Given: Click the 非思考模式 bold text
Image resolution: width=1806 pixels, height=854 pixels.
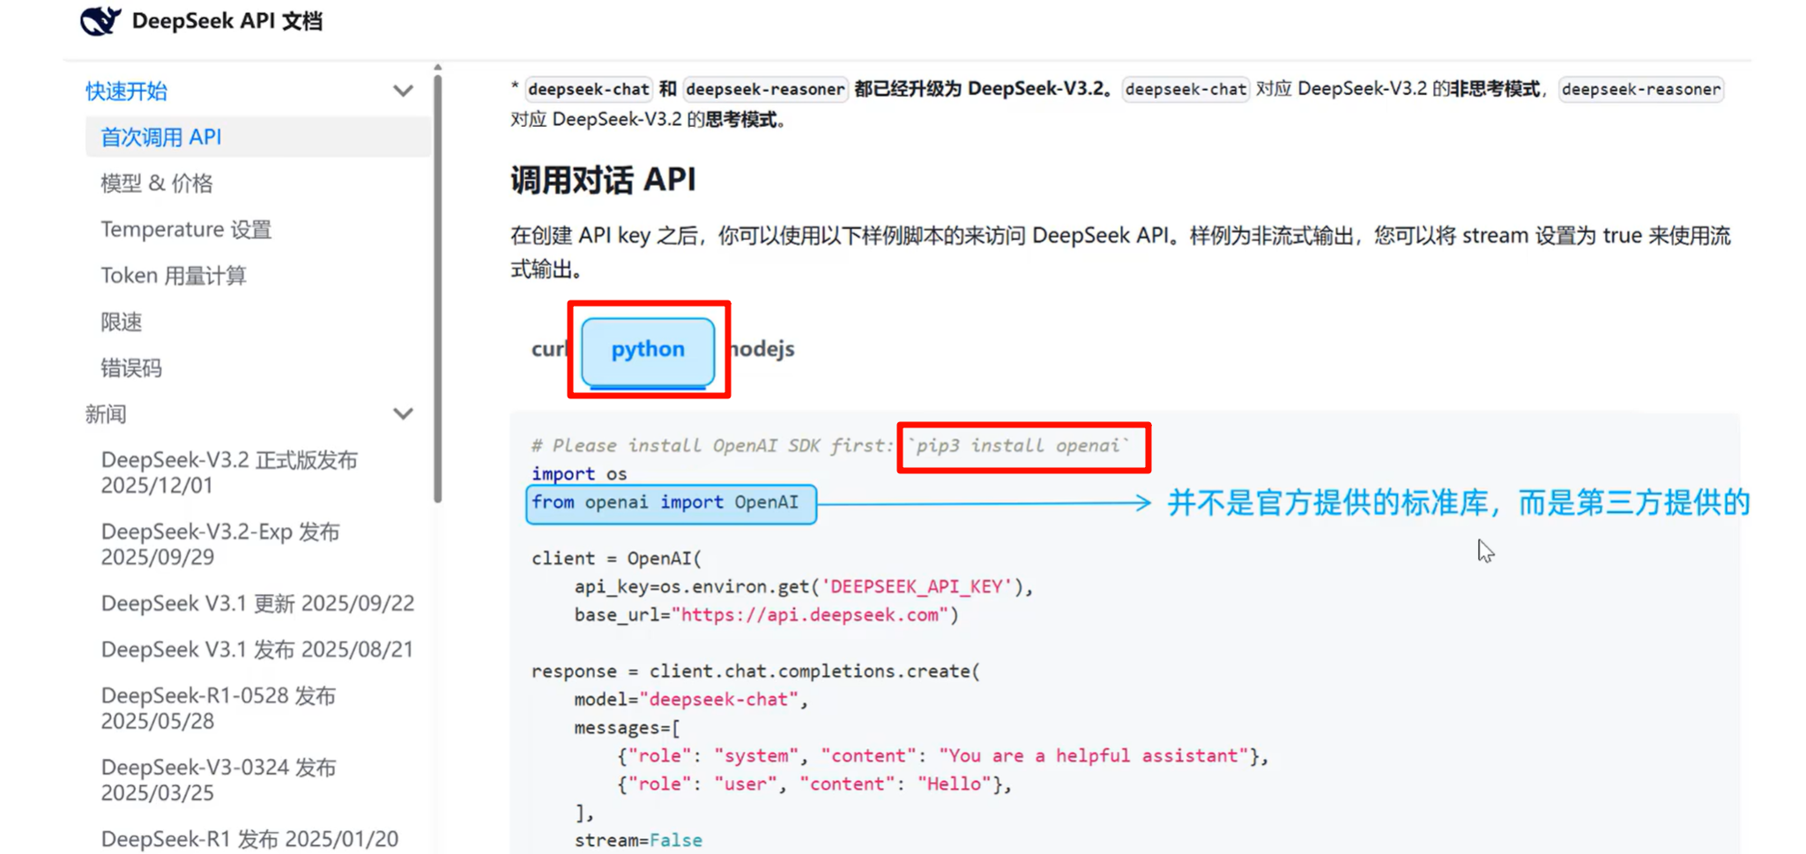Looking at the screenshot, I should [x=1495, y=89].
